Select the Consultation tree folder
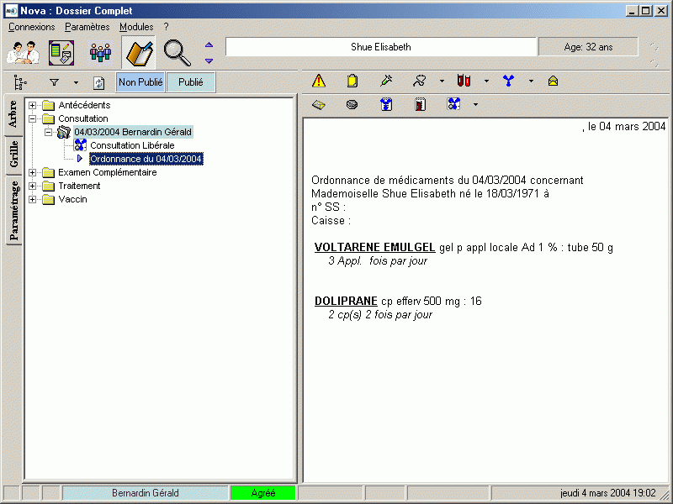This screenshot has width=673, height=504. click(82, 118)
